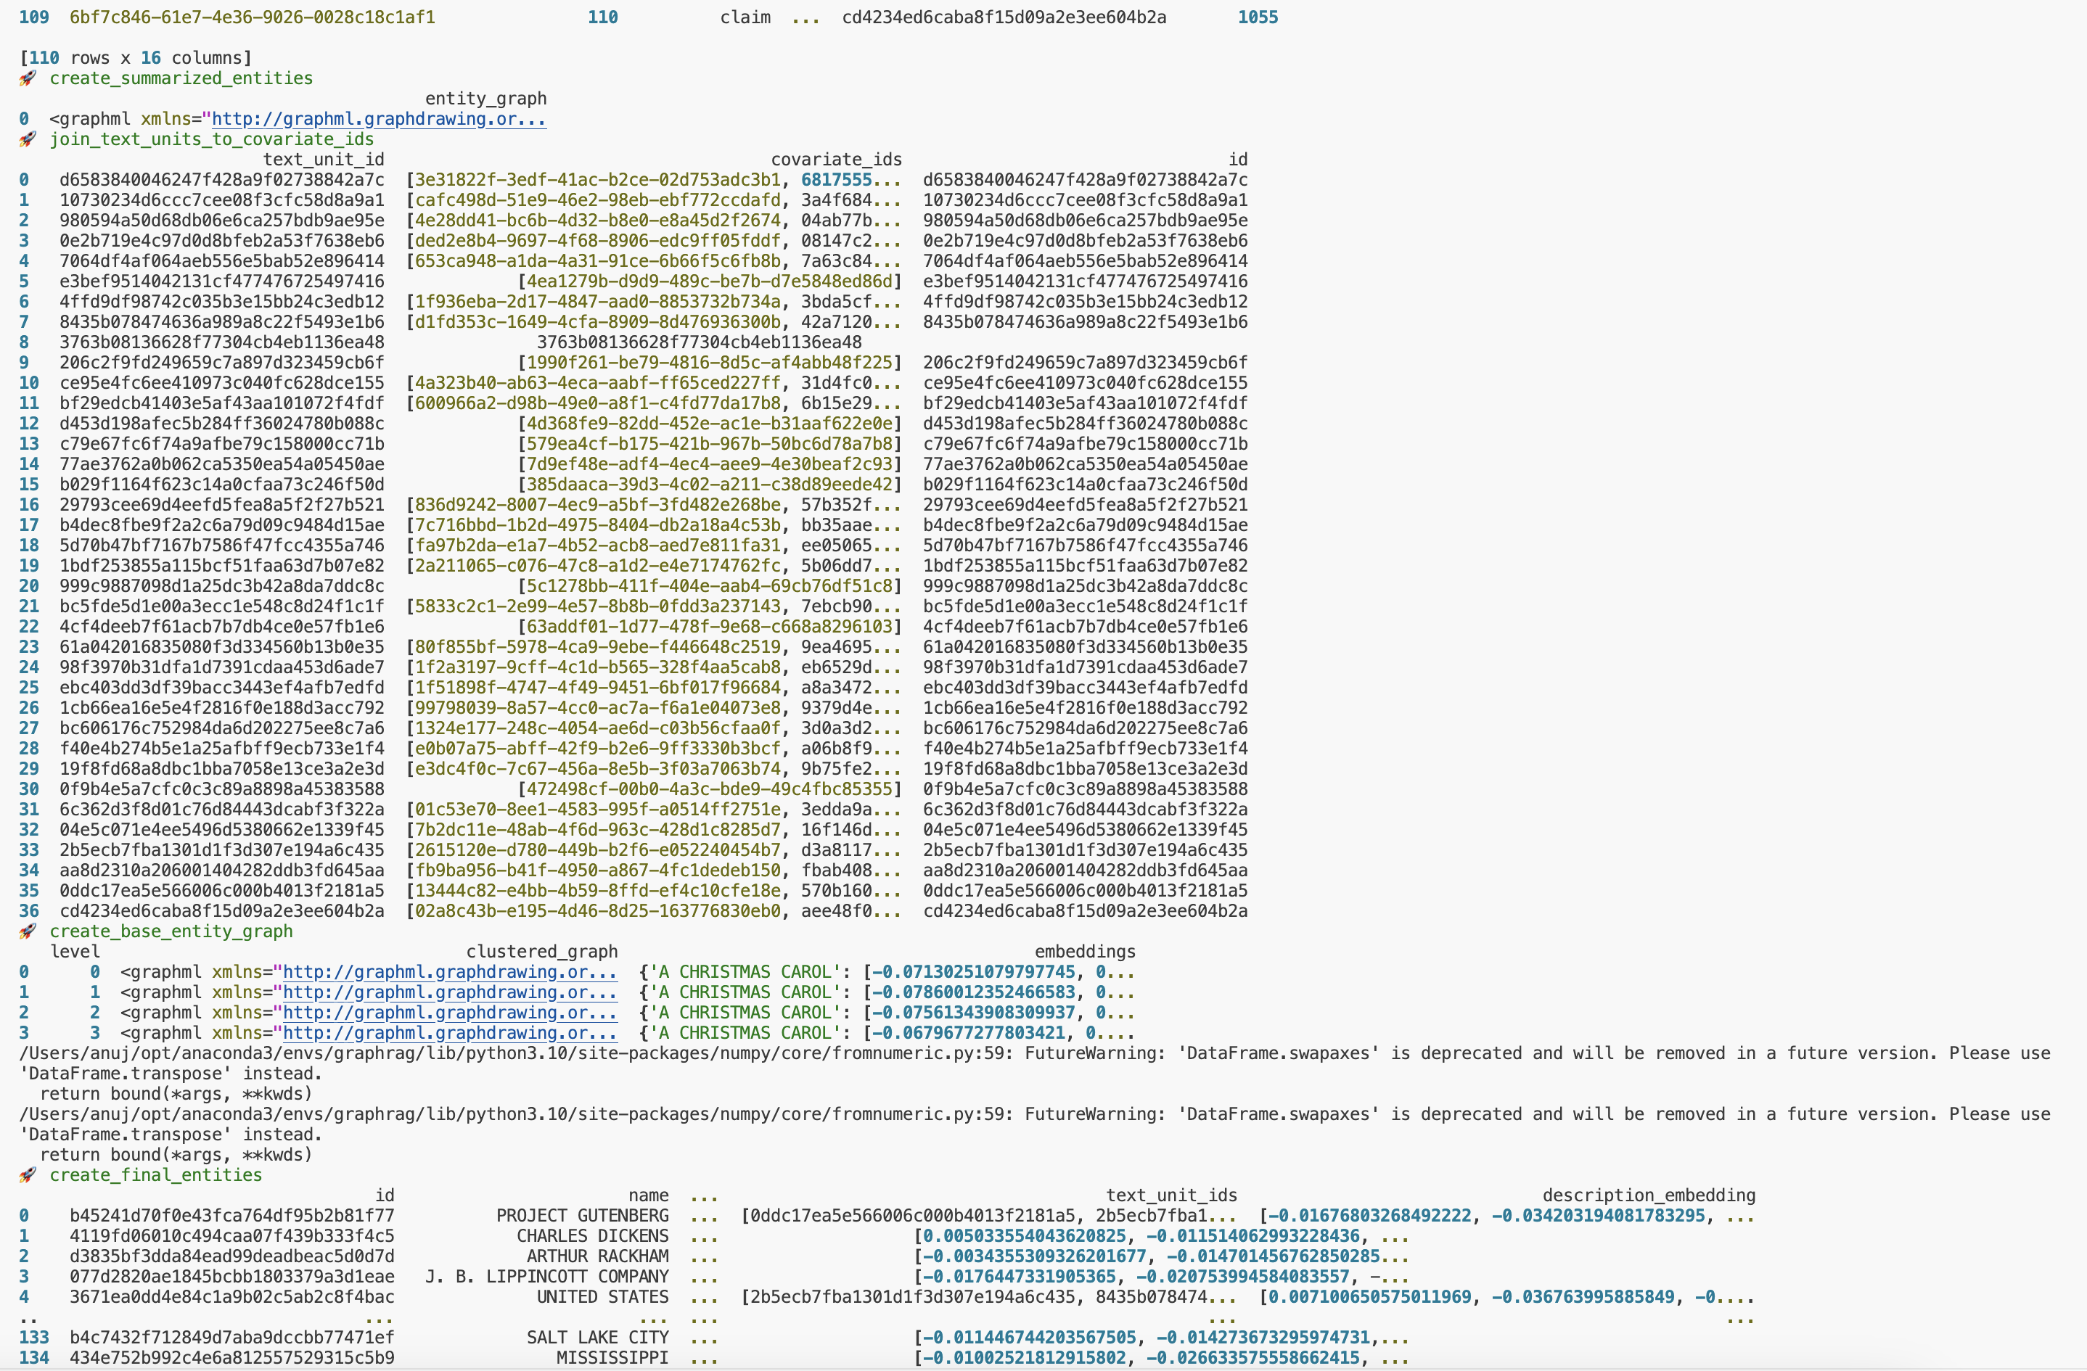
Task: Open the clustered_graph graphml link at level 0
Action: pos(450,972)
